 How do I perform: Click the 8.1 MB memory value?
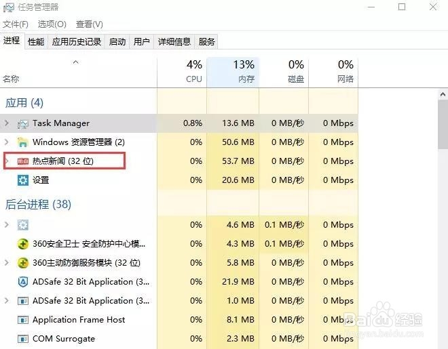tap(240, 320)
